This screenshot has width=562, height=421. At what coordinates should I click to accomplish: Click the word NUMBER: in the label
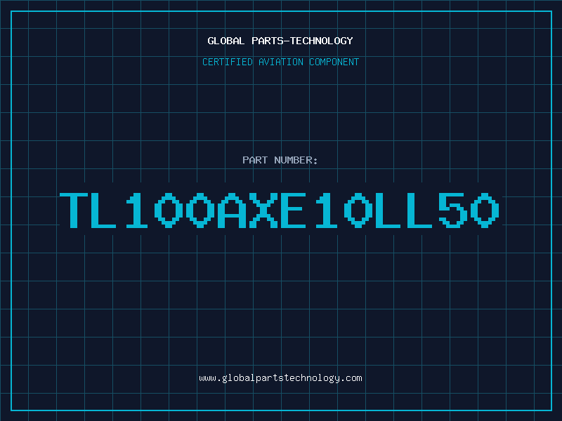click(x=294, y=160)
